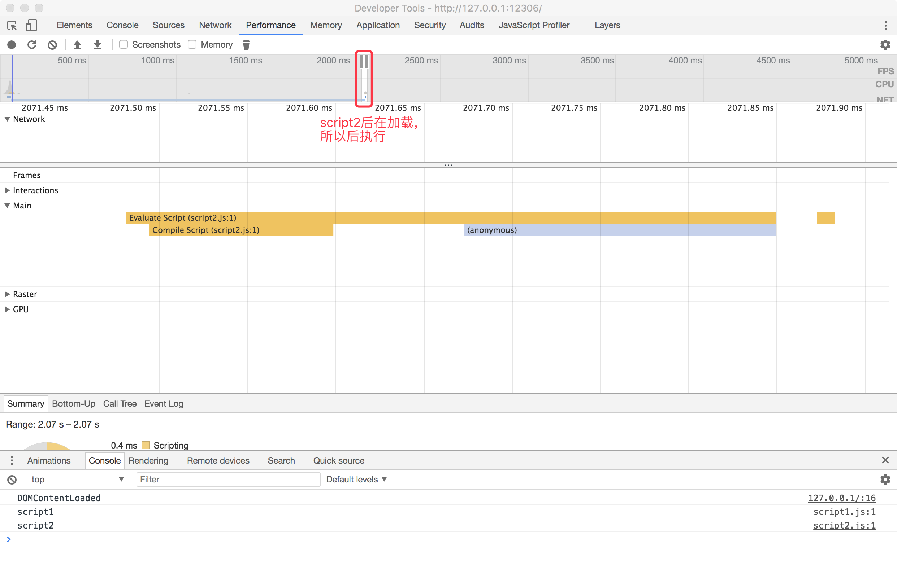Expand the Interactions track
The image size is (897, 561).
tap(7, 190)
